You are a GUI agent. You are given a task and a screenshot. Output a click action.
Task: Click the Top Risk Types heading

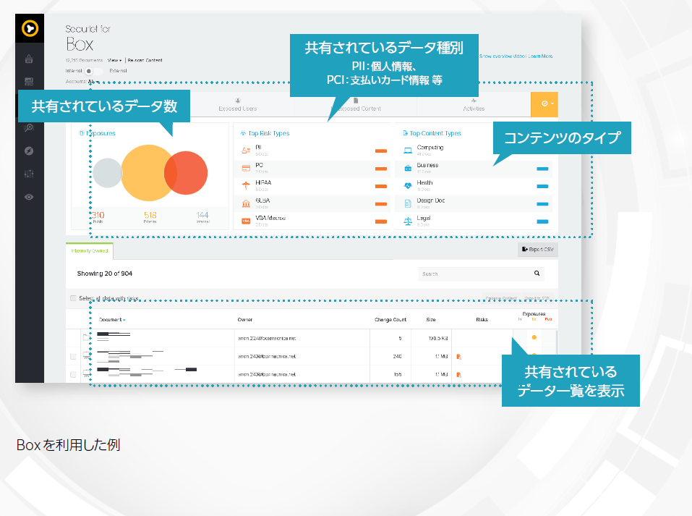269,133
